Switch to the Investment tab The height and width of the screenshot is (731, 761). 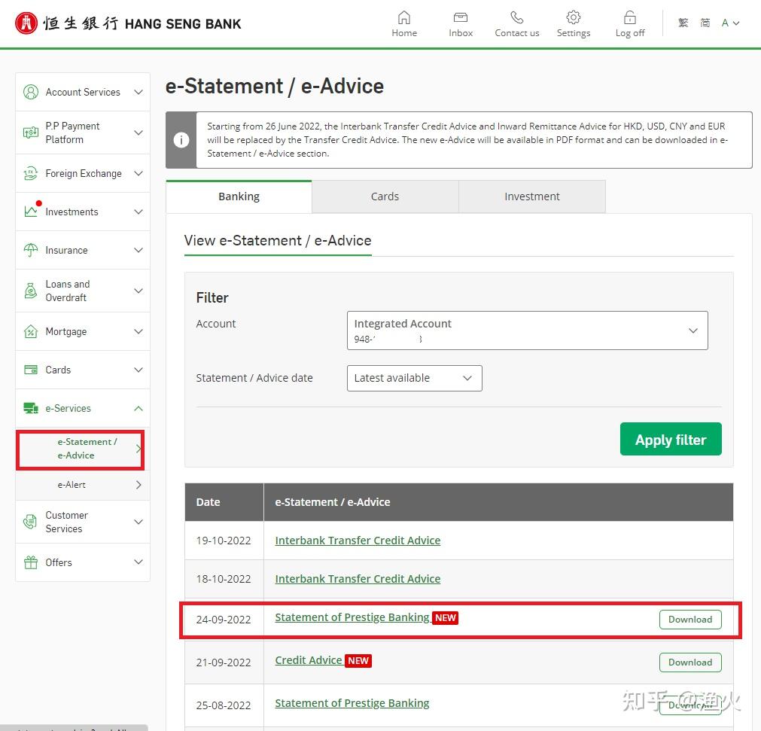[x=531, y=196]
